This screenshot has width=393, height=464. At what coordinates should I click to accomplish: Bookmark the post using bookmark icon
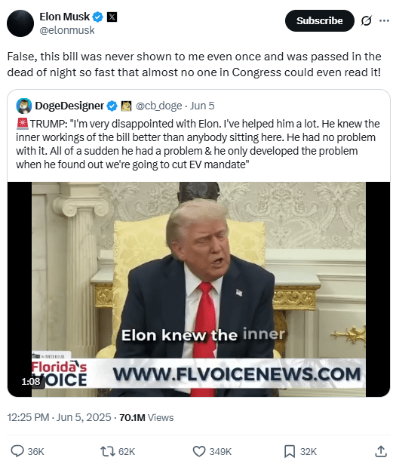pos(290,452)
